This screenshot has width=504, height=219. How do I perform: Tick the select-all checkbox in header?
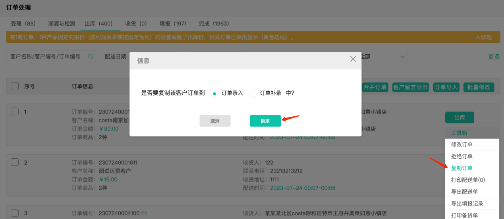pyautogui.click(x=15, y=86)
